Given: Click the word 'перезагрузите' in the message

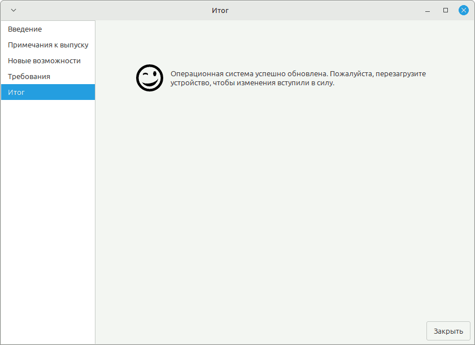Looking at the screenshot, I should click(x=401, y=74).
